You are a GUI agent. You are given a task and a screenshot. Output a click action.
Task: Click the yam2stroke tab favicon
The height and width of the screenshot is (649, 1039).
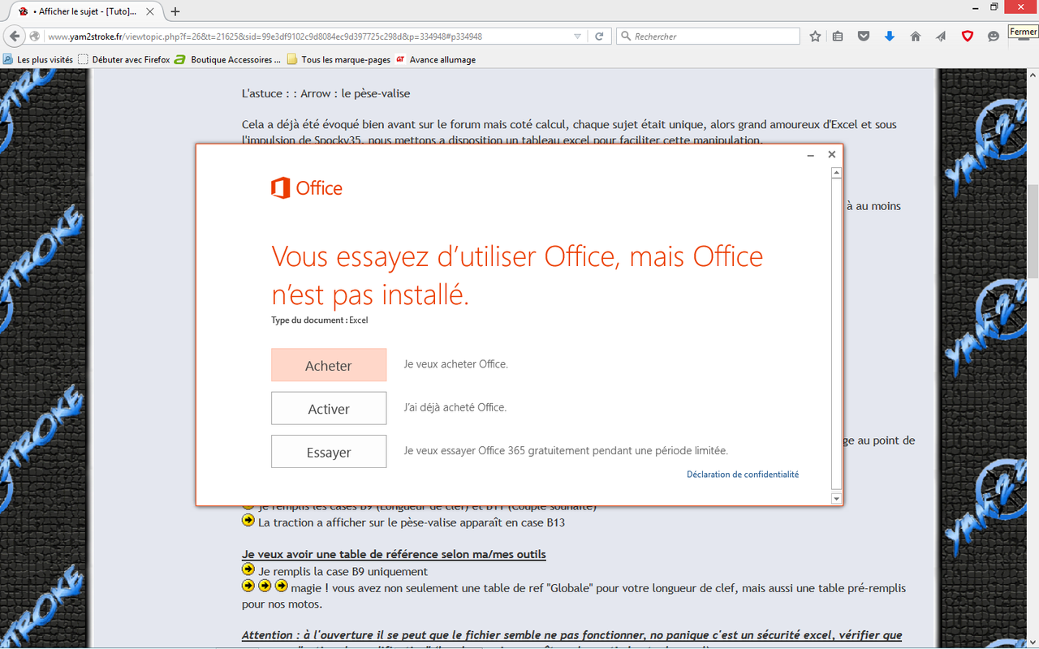23,11
